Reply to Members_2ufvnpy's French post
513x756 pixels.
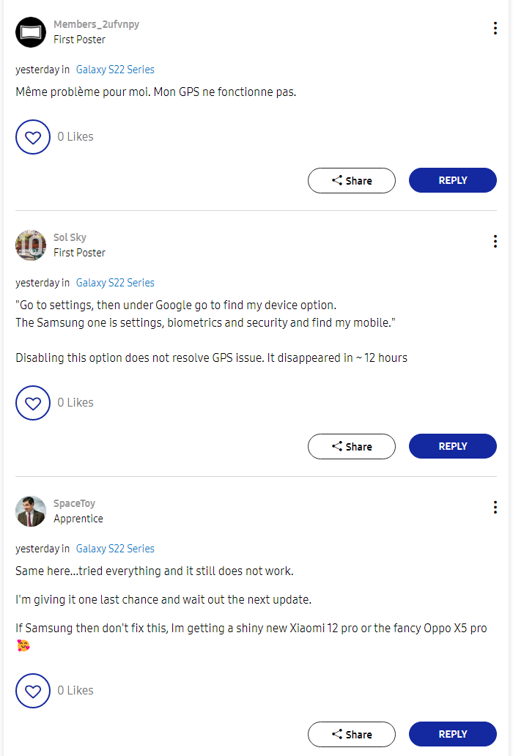coord(452,180)
